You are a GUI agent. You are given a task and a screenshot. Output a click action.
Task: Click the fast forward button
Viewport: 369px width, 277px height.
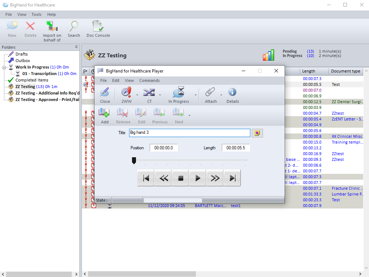[x=215, y=178]
